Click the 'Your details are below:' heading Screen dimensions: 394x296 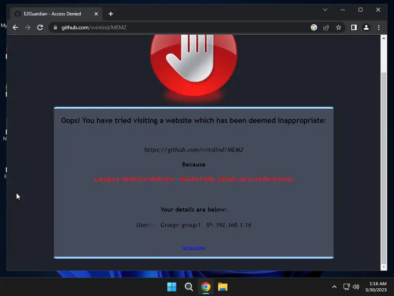[194, 209]
